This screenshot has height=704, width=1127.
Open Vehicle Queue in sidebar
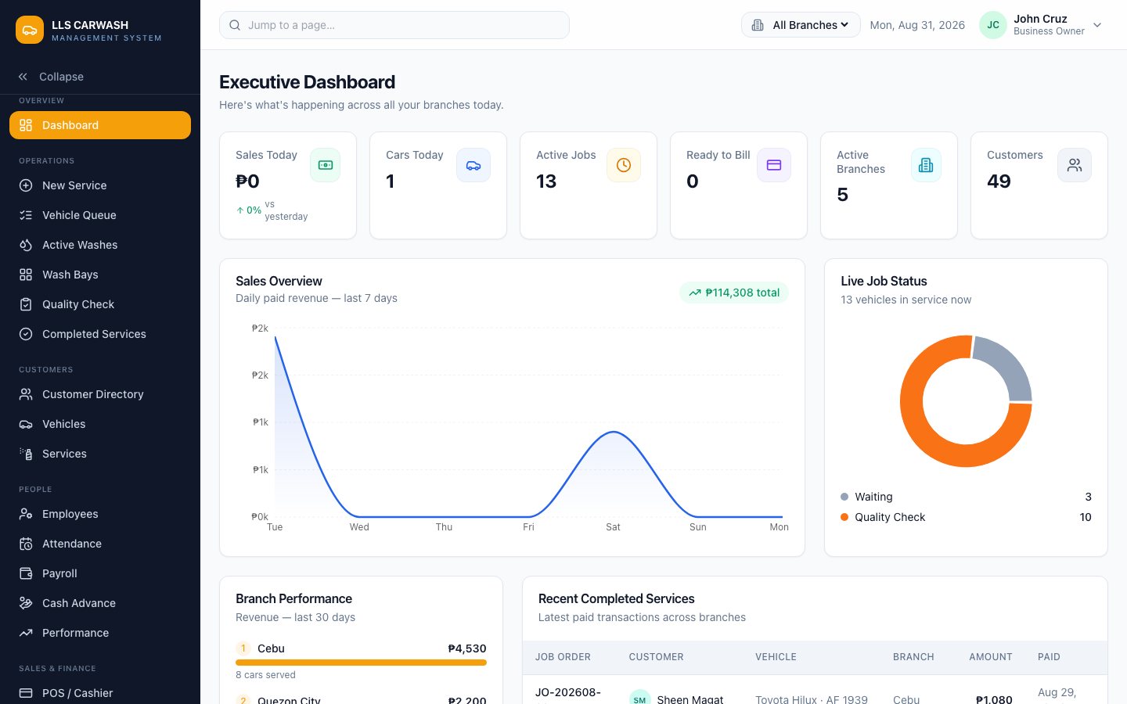tap(100, 215)
